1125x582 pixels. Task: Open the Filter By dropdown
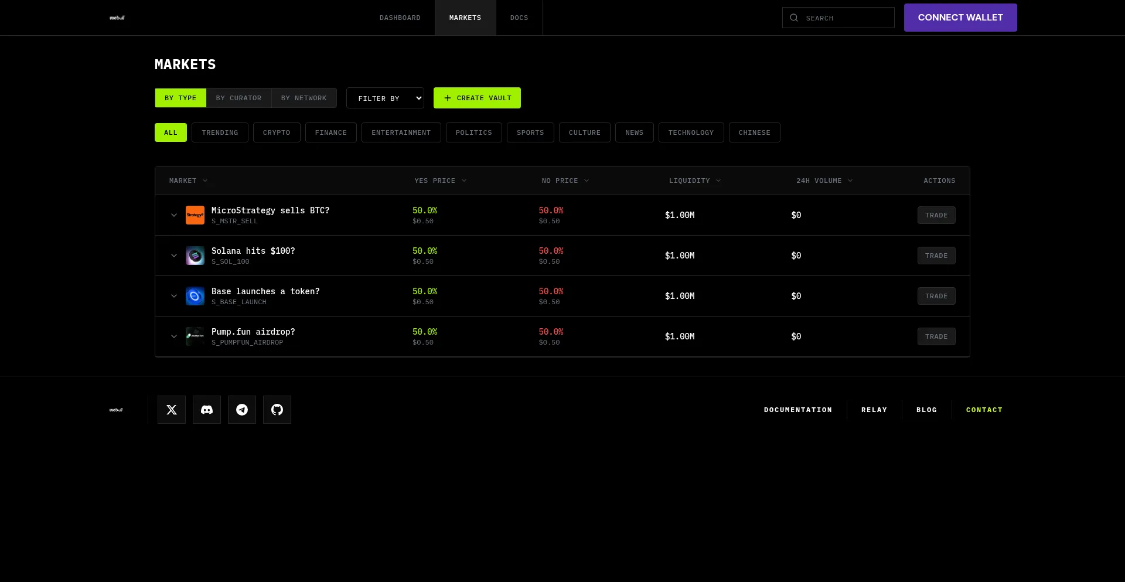click(385, 98)
